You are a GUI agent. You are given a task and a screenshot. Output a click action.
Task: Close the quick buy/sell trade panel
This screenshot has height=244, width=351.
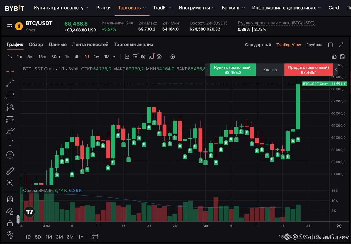[x=335, y=70]
